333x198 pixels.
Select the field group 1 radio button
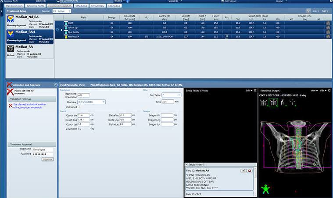click(x=57, y=30)
